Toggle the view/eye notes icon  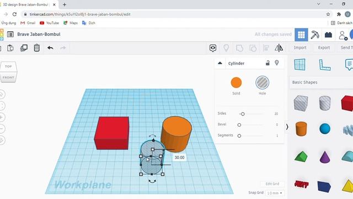[x=213, y=48]
